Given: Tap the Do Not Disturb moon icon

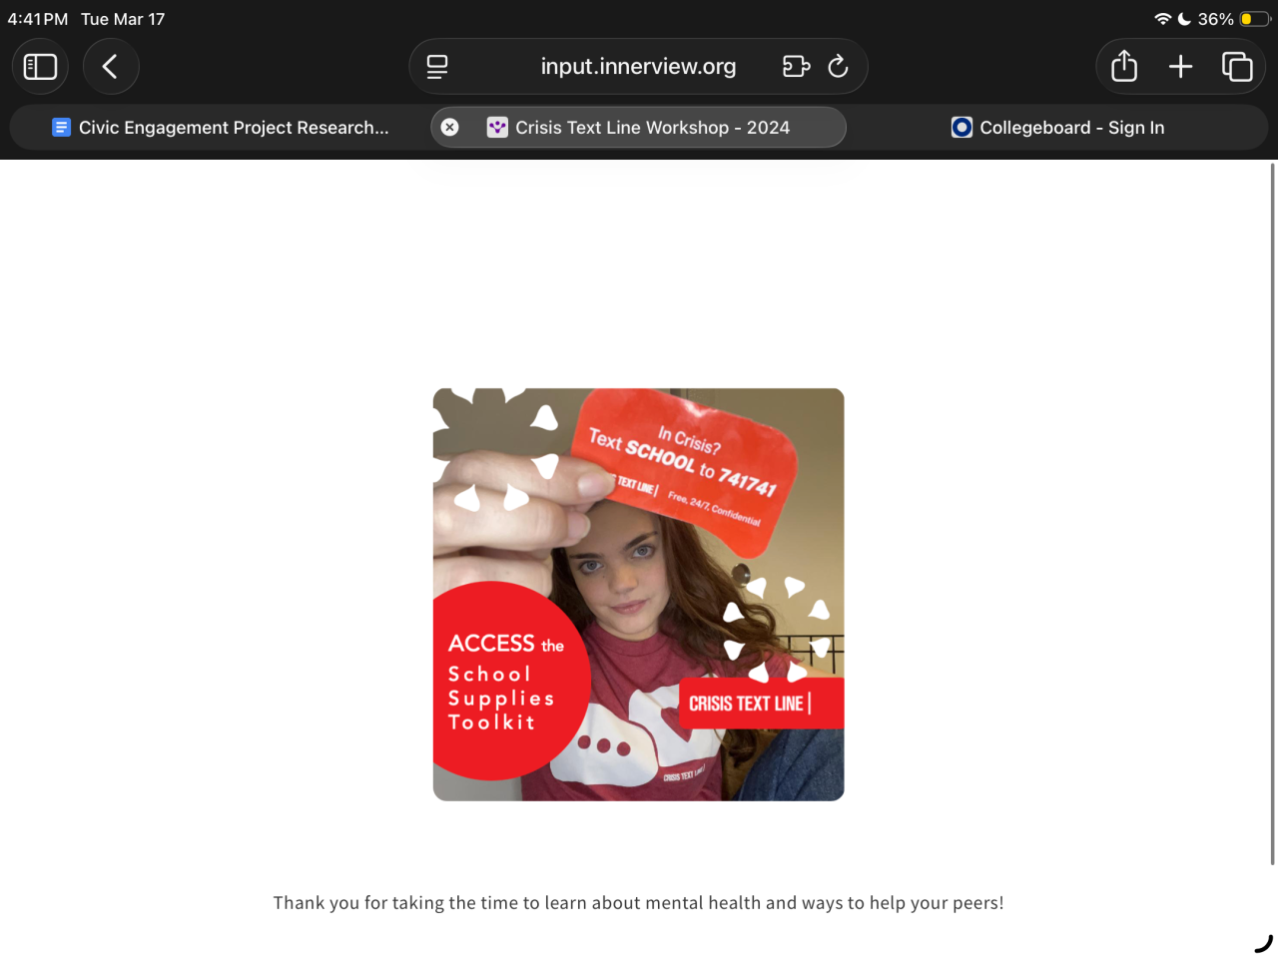Looking at the screenshot, I should pos(1184,19).
